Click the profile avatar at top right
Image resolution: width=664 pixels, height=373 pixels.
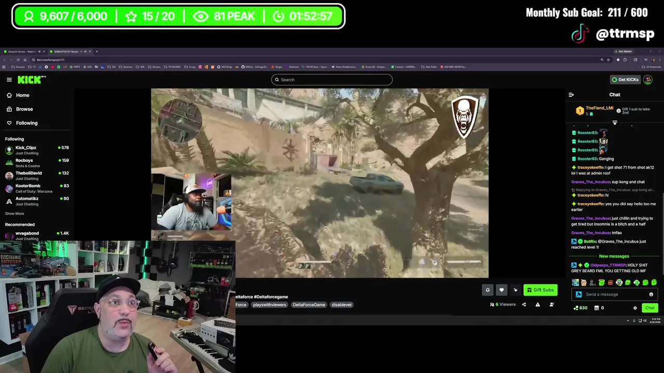648,79
